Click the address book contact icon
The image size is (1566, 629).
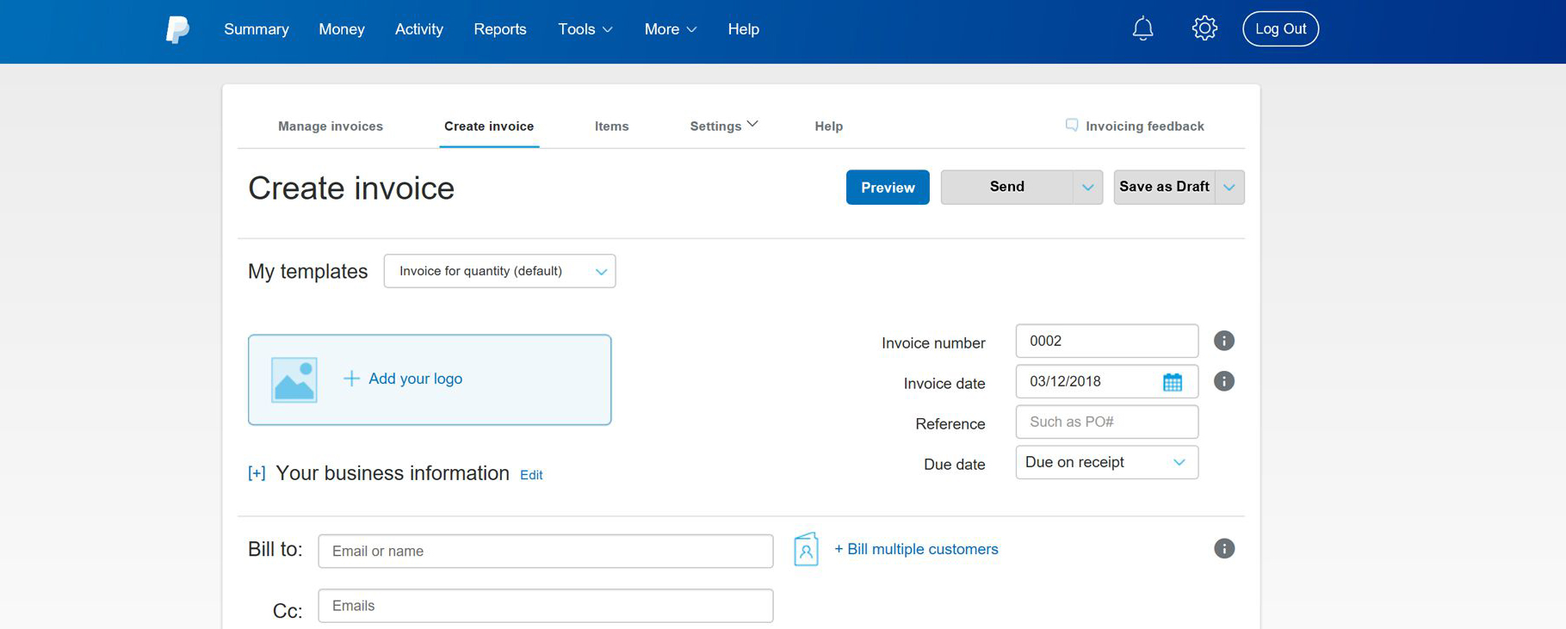[x=806, y=550]
